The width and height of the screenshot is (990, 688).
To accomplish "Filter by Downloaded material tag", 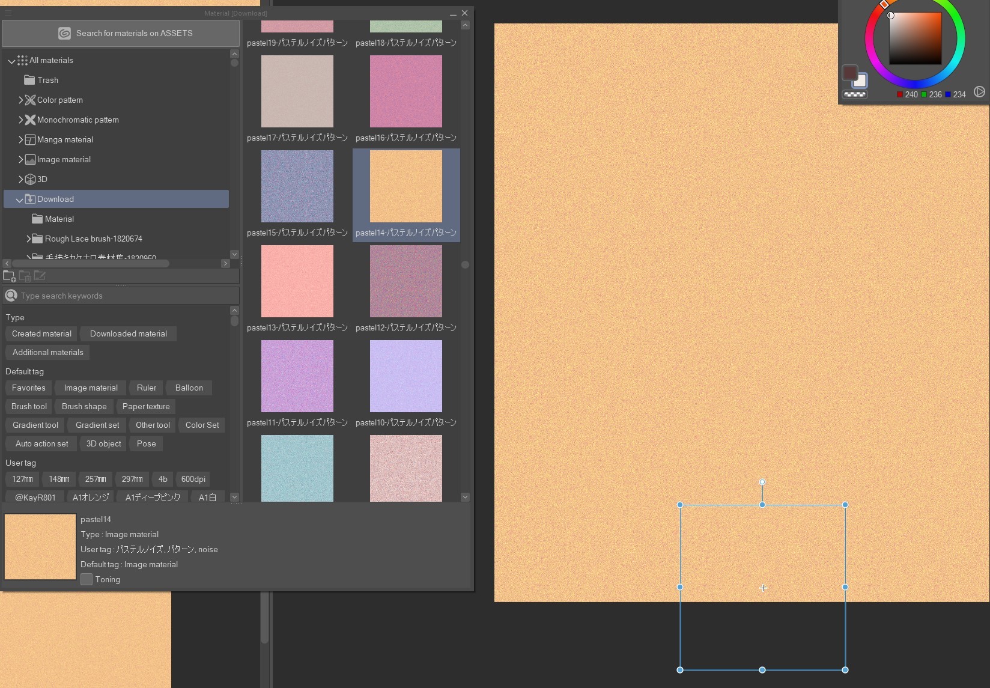I will 129,334.
